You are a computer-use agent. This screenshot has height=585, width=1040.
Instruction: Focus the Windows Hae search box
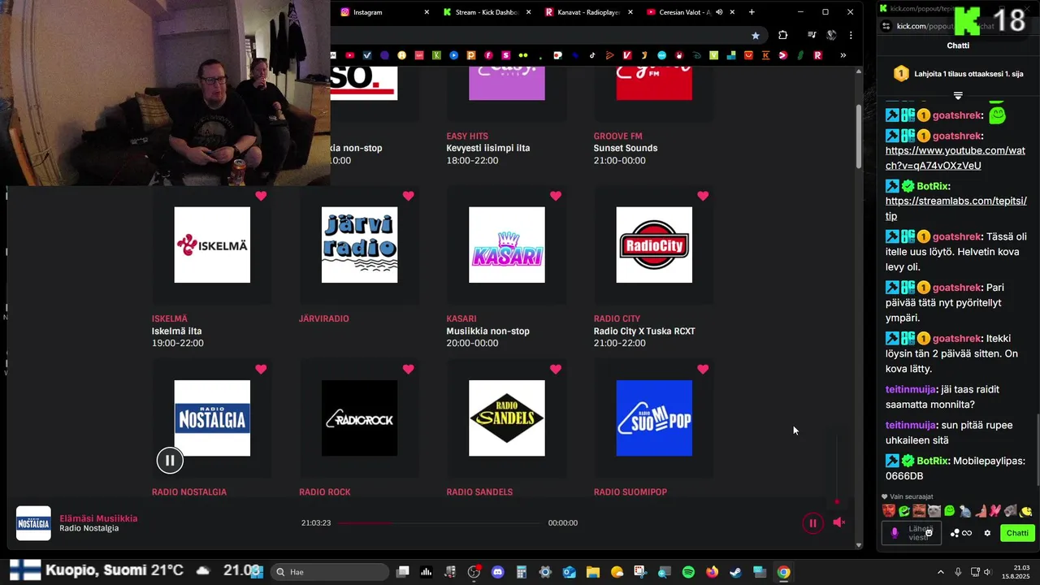tap(329, 572)
